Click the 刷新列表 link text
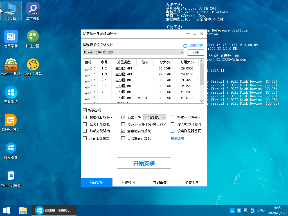Viewport: 288px width, 216px height. (196, 46)
